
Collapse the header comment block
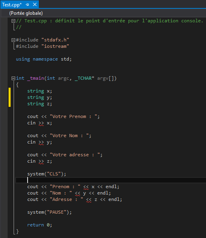(x=13, y=21)
